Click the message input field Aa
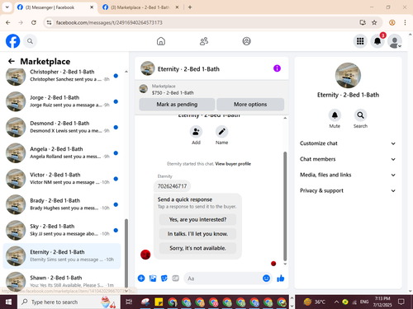Viewport: 413px width, 309px height. [223, 279]
